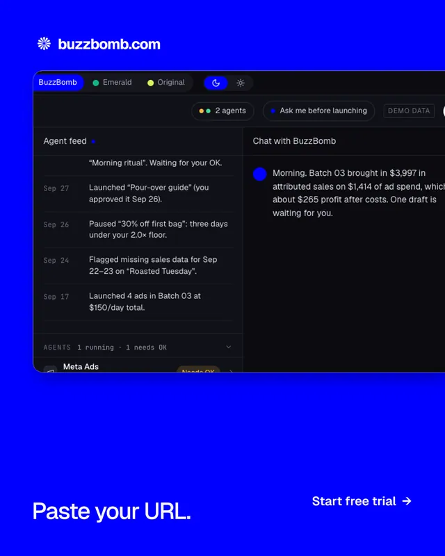
Task: Open the Paused 30% off first bag entry
Action: (x=138, y=229)
